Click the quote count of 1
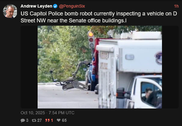 (52, 120)
